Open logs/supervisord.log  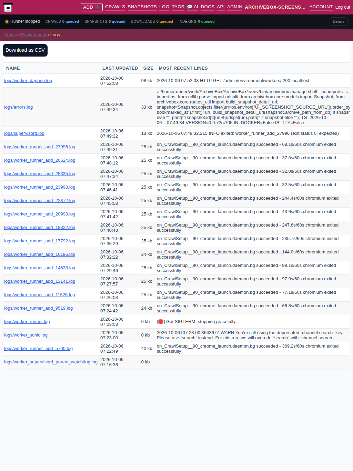click(24, 133)
